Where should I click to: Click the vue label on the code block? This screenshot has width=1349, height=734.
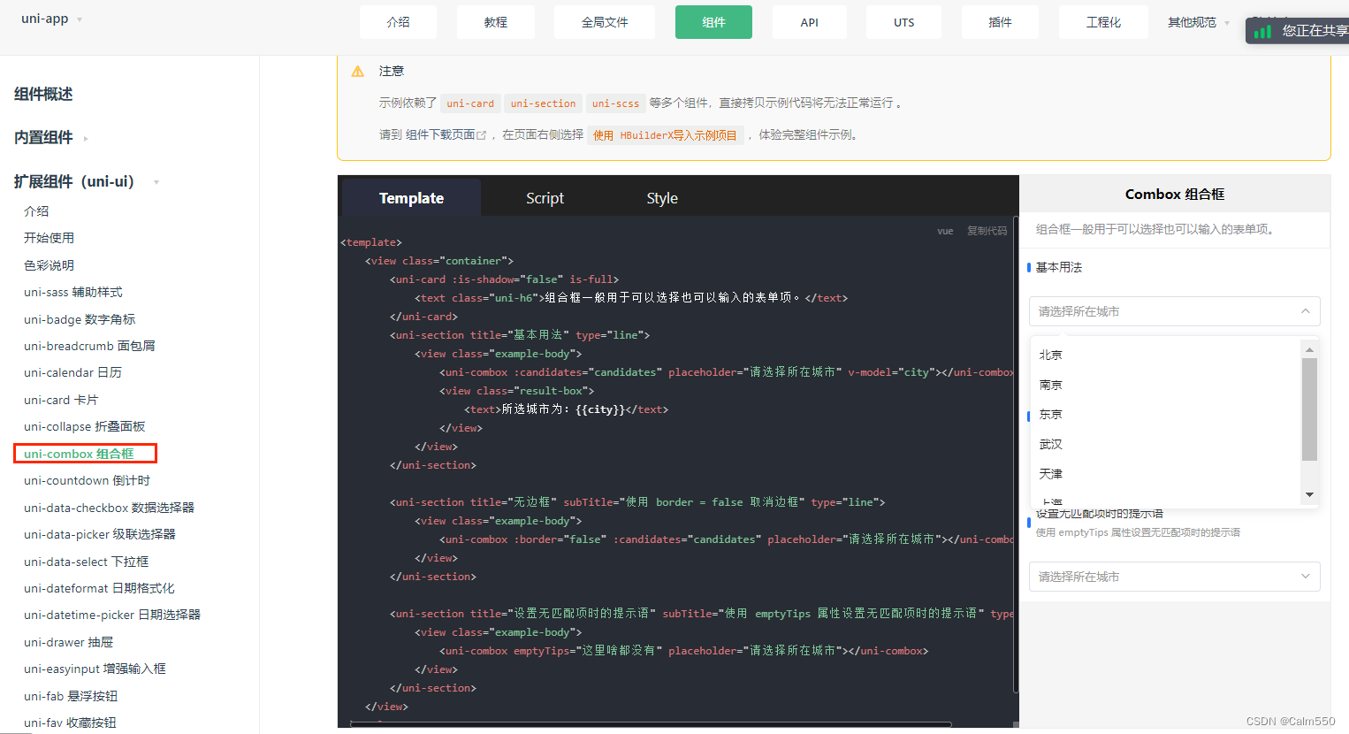click(x=945, y=231)
